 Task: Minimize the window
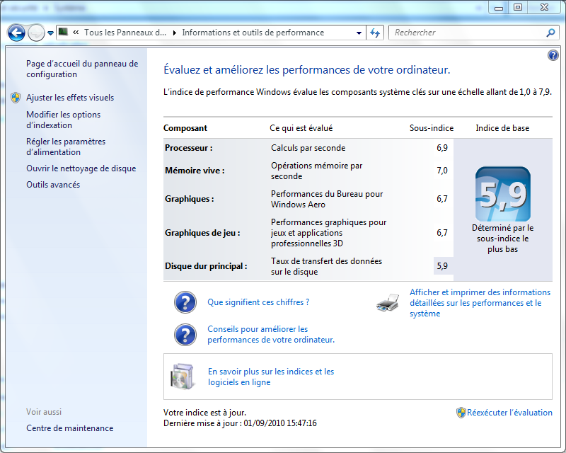click(x=499, y=7)
